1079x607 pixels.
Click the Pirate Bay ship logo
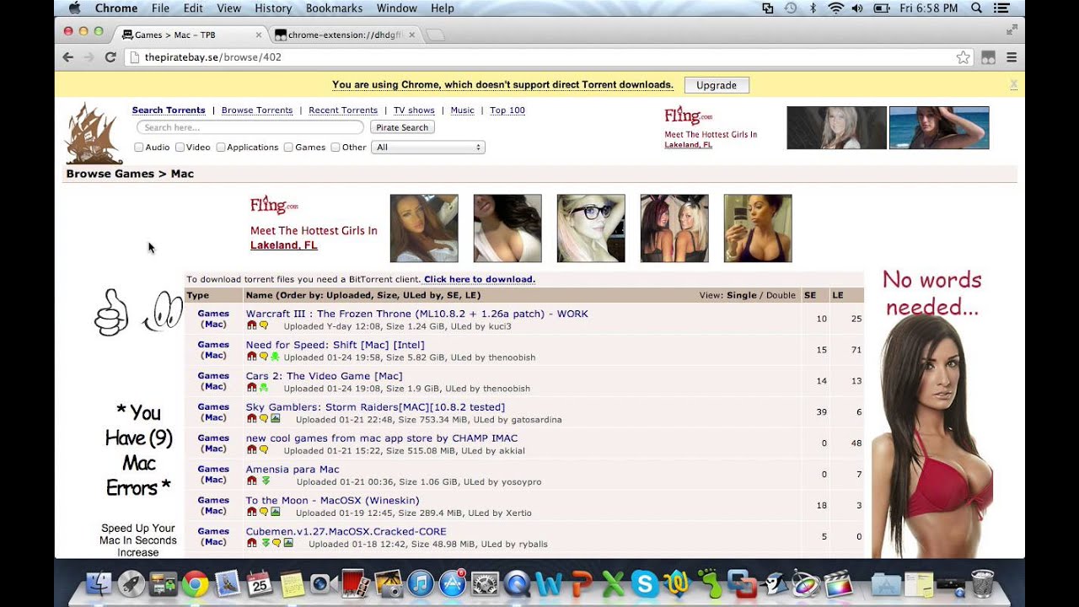tap(94, 133)
